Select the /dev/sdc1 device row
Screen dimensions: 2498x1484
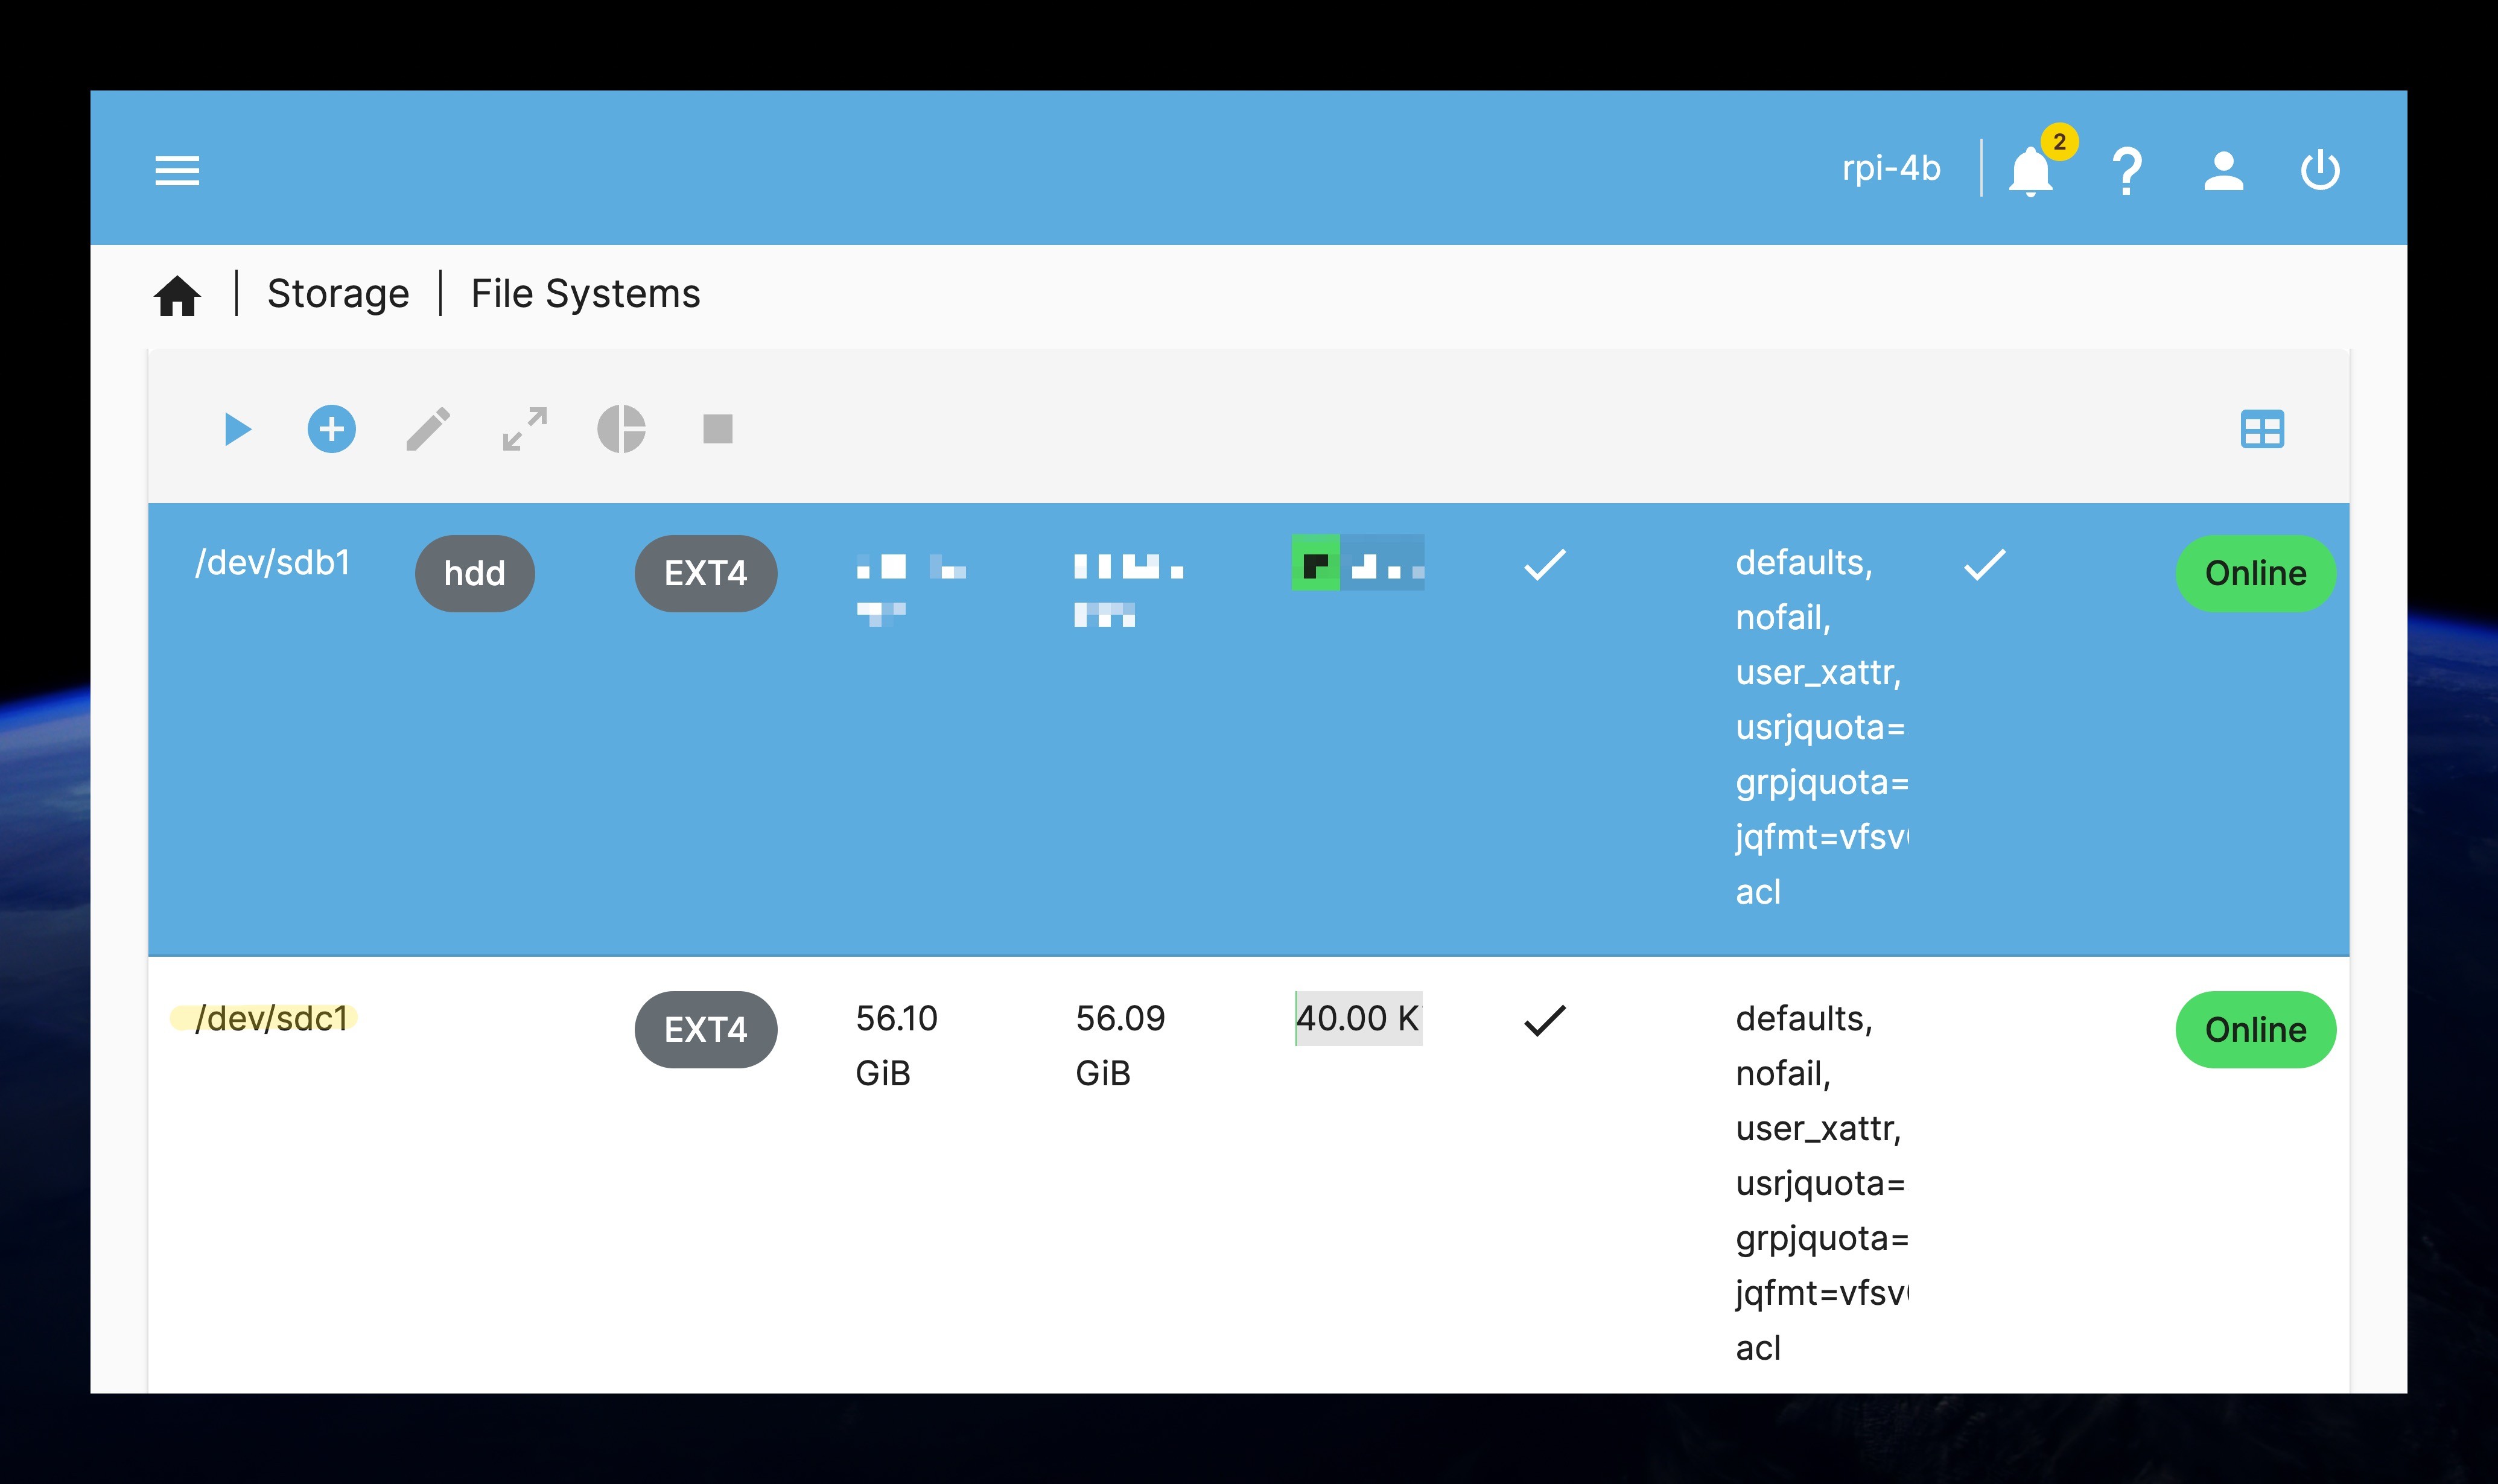[x=1248, y=1176]
